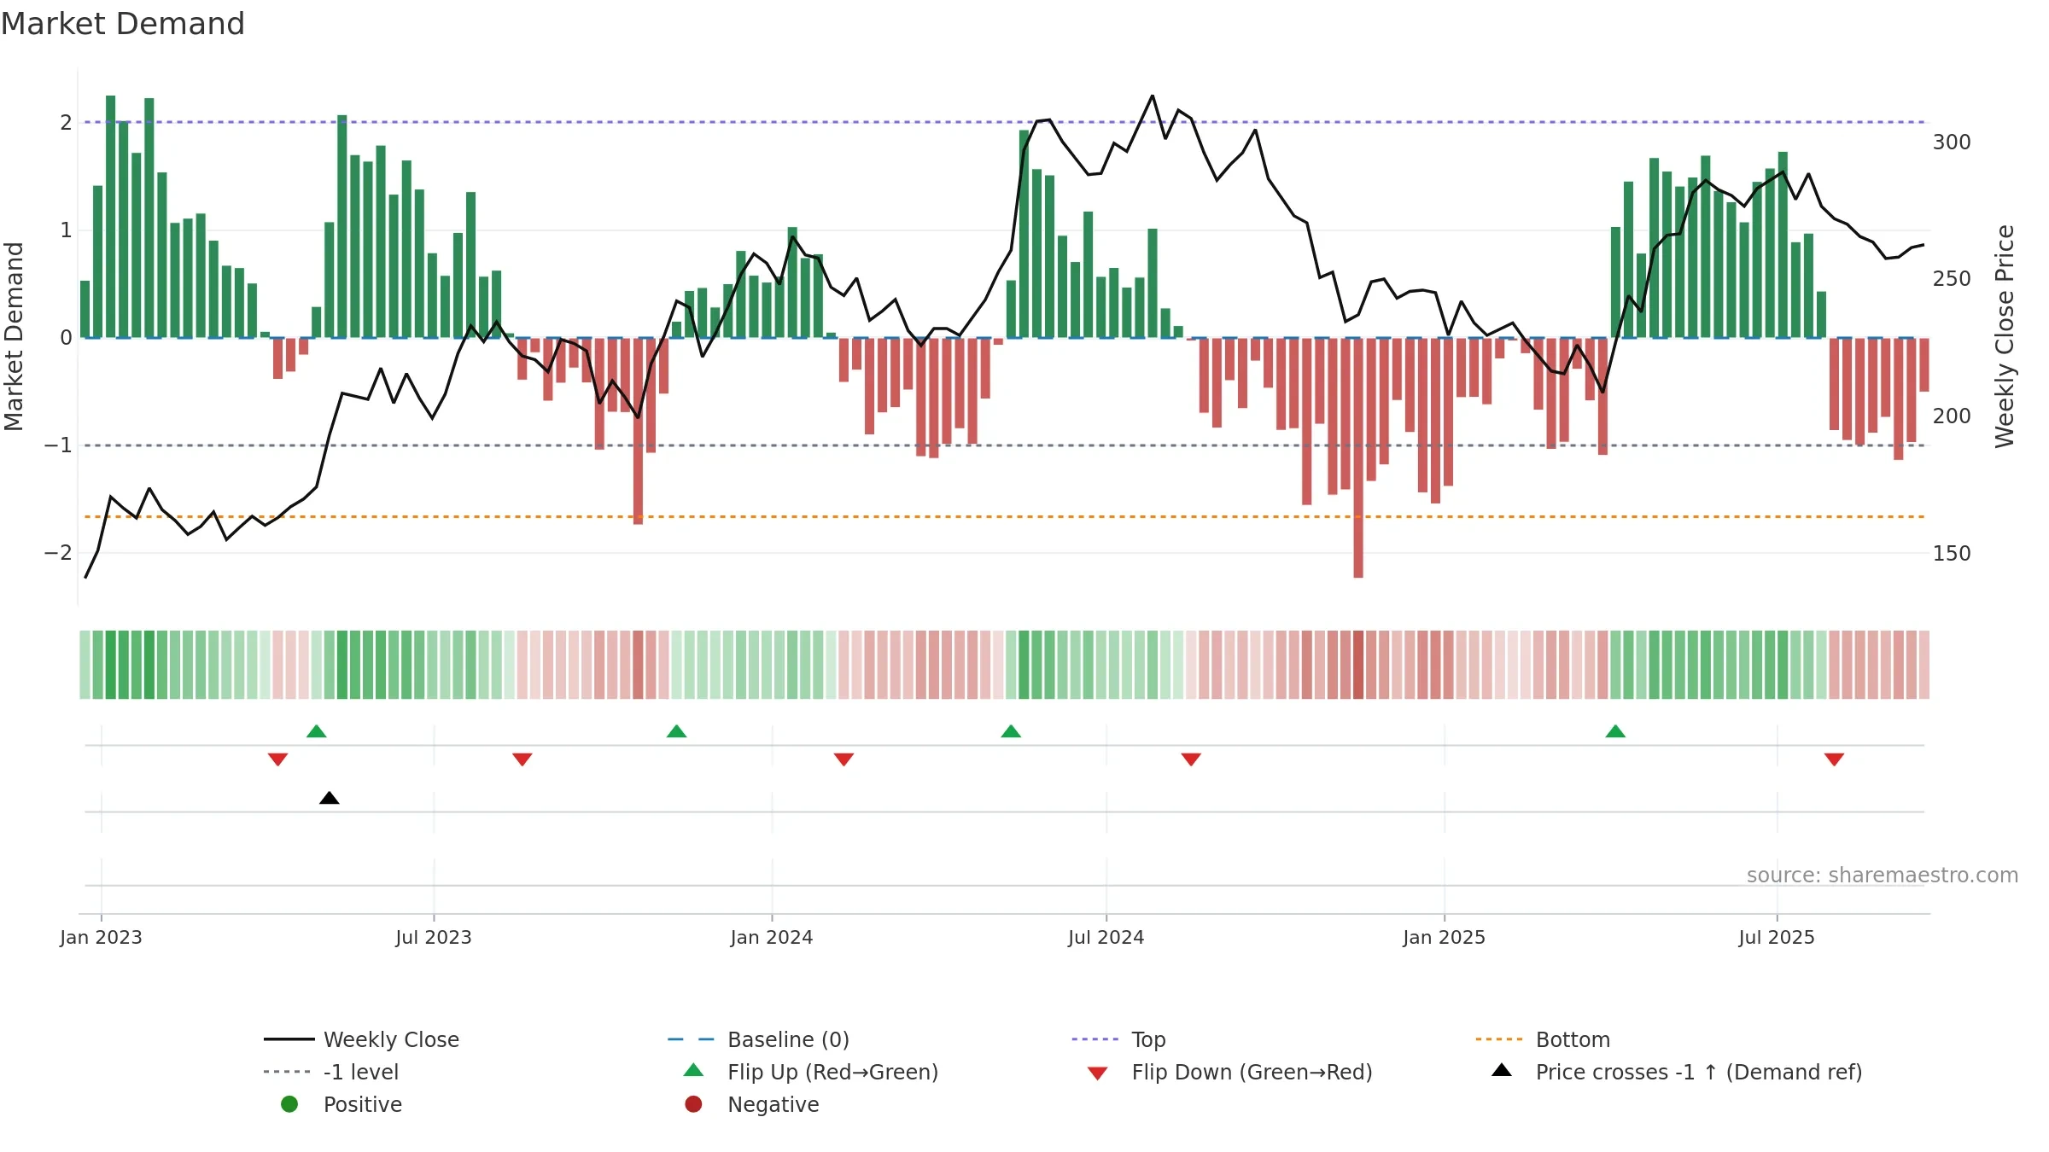Click the −1 demand tick label
Screen dimensions: 2049x1152
58,445
